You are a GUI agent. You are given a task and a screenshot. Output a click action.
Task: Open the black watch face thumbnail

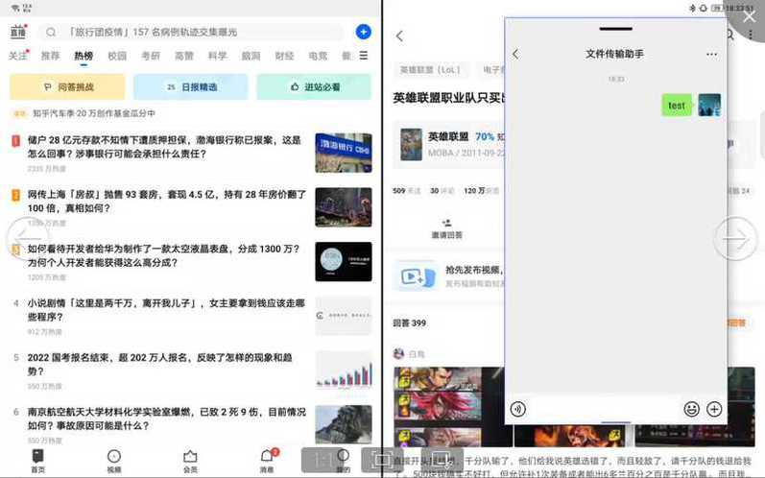pyautogui.click(x=344, y=261)
